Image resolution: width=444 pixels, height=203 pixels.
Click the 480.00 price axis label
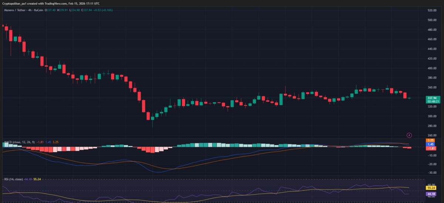[x=432, y=30]
